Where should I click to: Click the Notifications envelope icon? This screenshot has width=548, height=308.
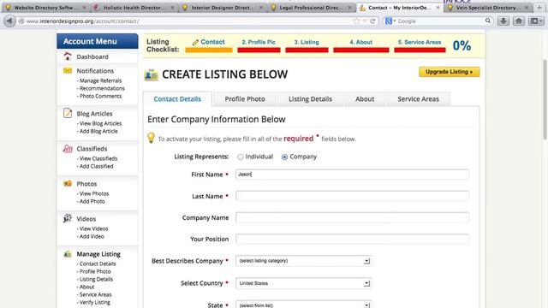point(68,70)
